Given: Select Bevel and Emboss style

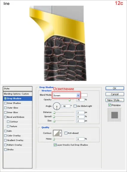Looking at the screenshot, I should click(x=16, y=117).
